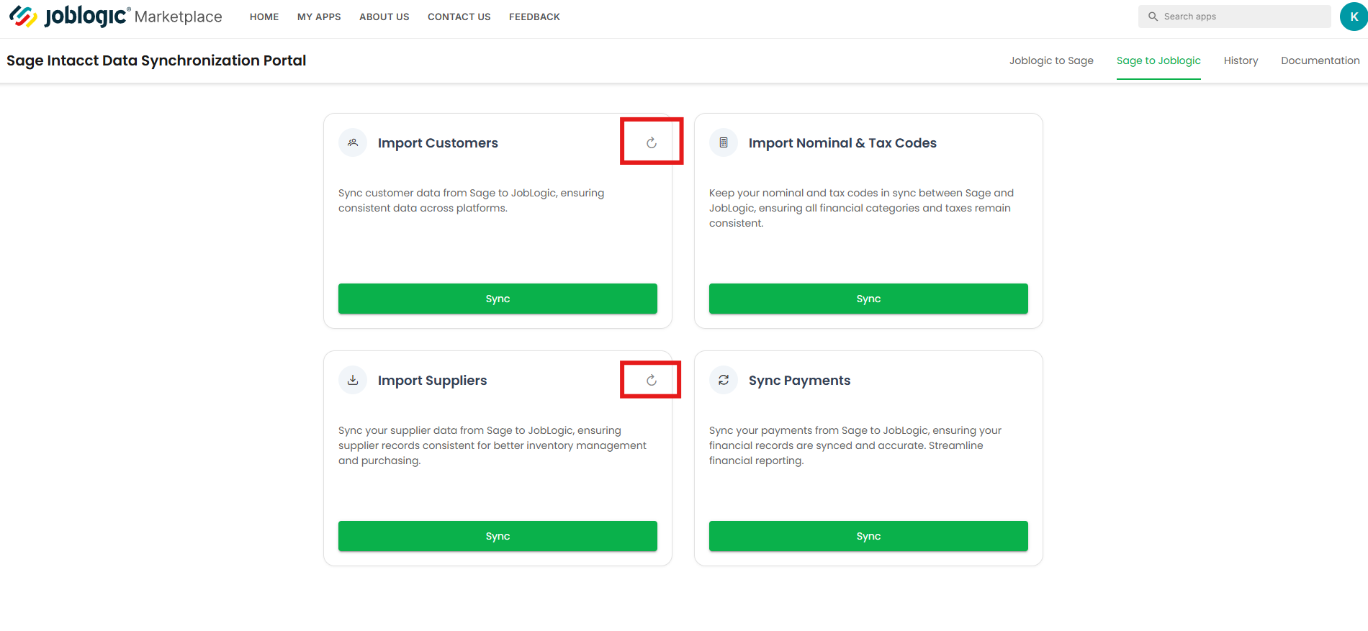
Task: Click Sync button under Import Nominal & Tax Codes
Action: 868,299
